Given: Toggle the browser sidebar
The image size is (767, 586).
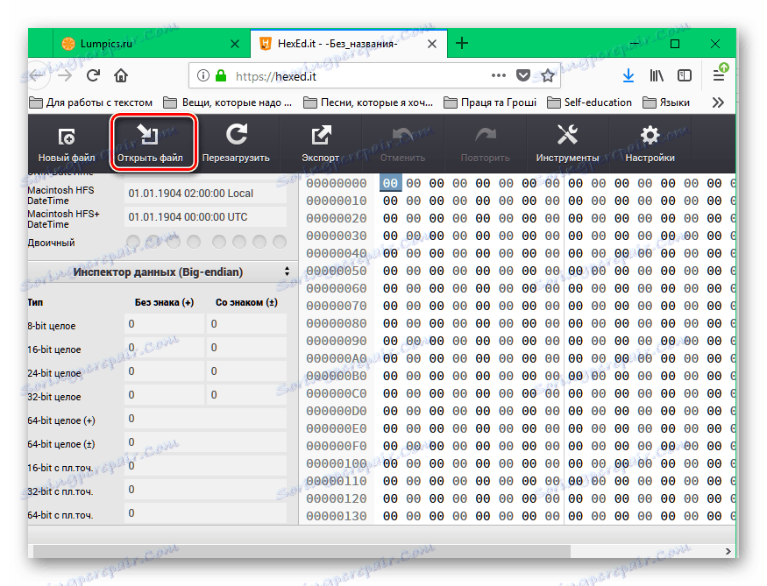Looking at the screenshot, I should point(685,75).
